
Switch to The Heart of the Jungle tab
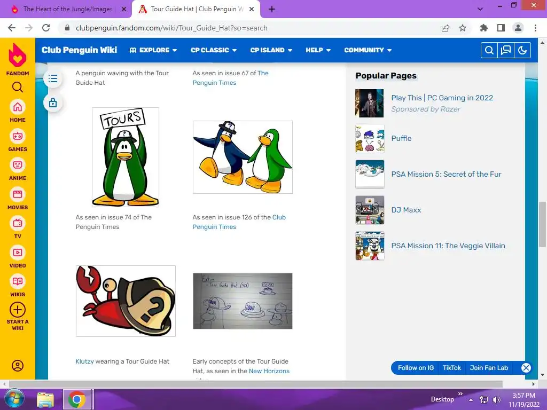coord(68,9)
